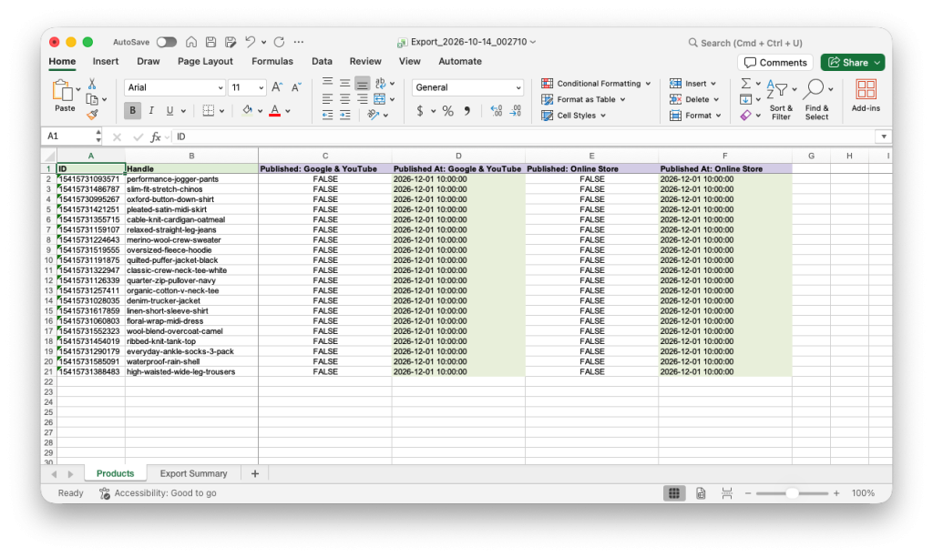Click the Cut scissors icon
933x557 pixels.
92,84
